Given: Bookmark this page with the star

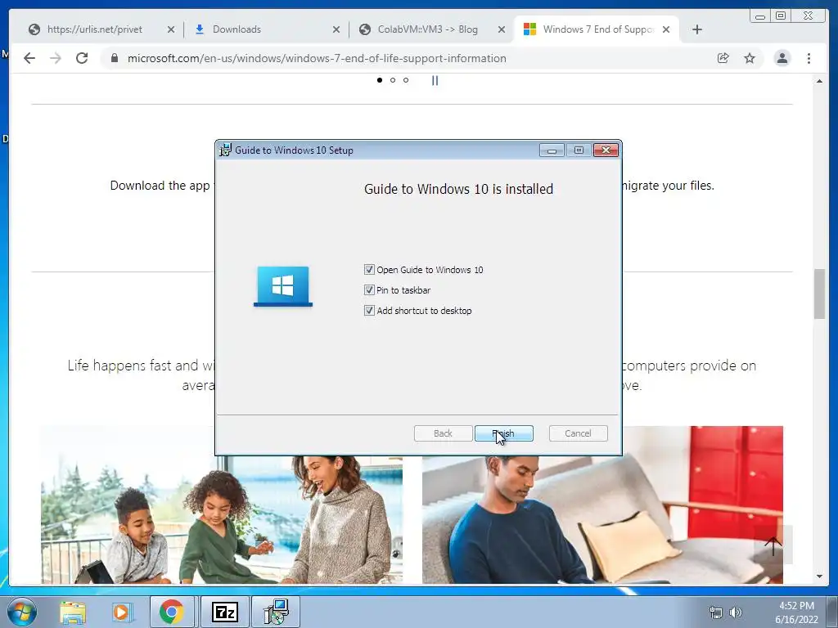Looking at the screenshot, I should (750, 58).
